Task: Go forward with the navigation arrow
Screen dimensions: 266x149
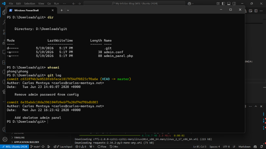Action: coord(79,4)
